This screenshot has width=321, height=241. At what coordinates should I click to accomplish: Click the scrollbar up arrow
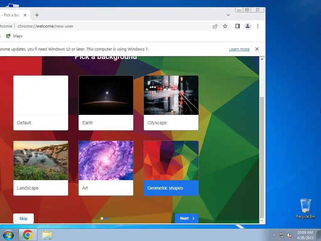tap(262, 59)
